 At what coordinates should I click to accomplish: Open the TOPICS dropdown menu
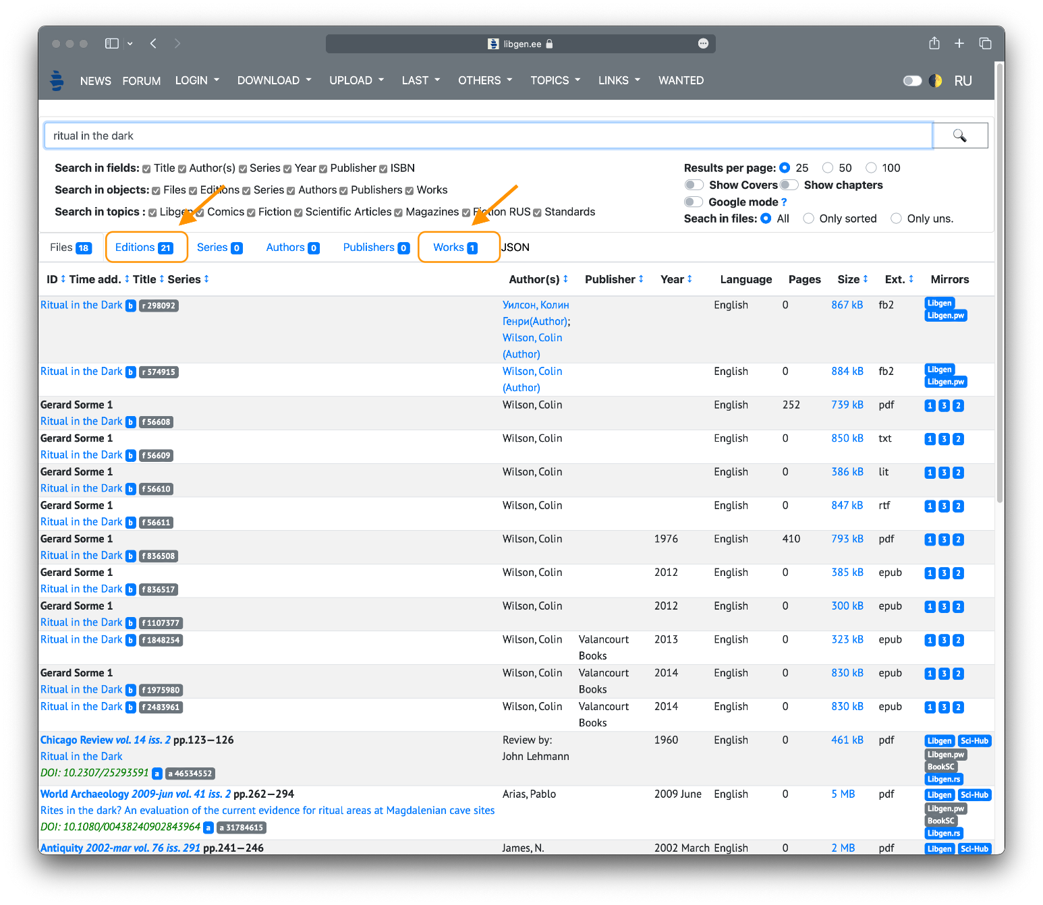click(x=555, y=80)
